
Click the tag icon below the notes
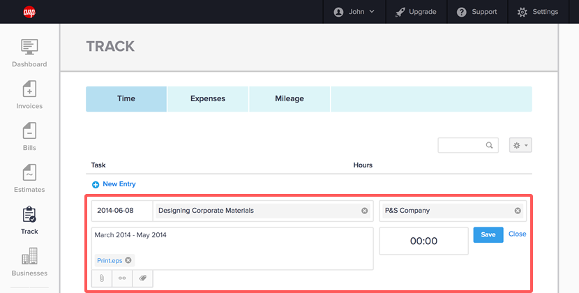click(x=142, y=278)
